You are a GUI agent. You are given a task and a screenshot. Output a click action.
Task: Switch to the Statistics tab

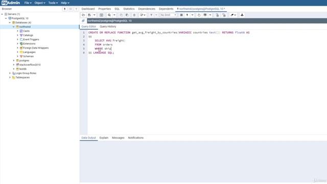pyautogui.click(x=129, y=9)
